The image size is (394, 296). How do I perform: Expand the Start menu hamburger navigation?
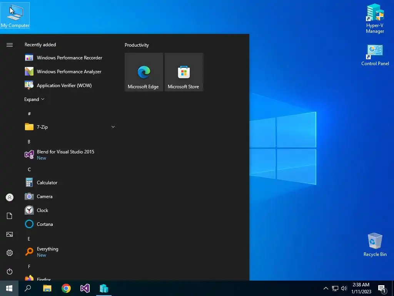click(10, 45)
